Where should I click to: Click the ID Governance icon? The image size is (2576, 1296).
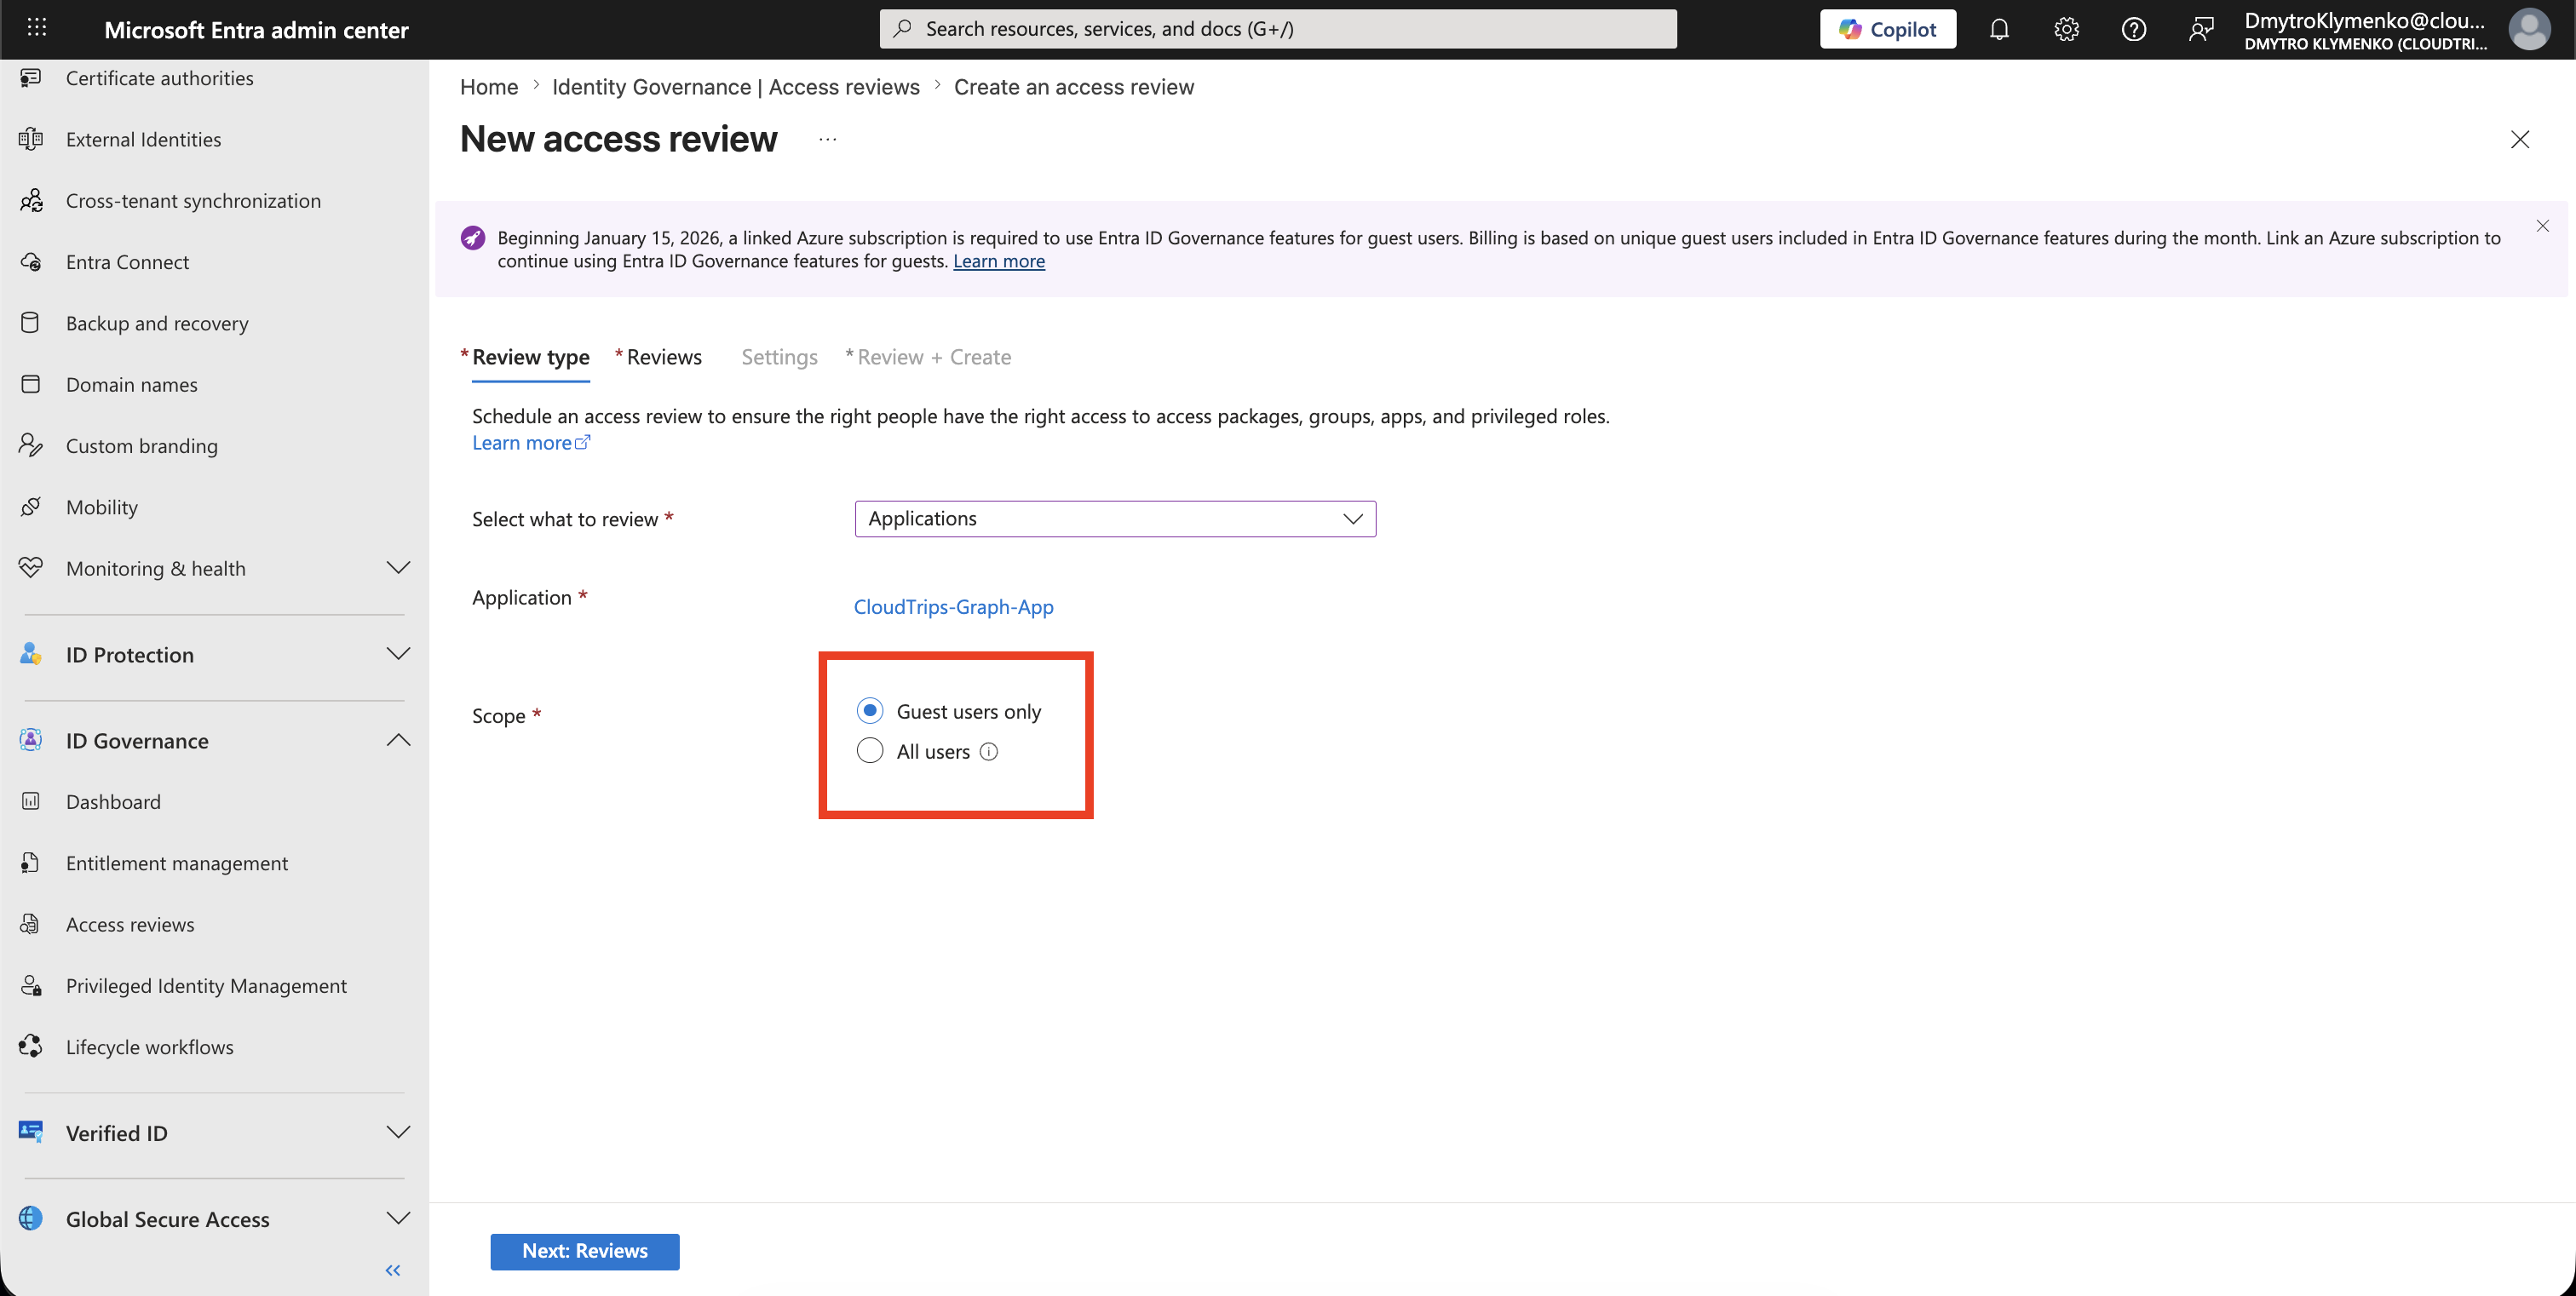click(31, 741)
